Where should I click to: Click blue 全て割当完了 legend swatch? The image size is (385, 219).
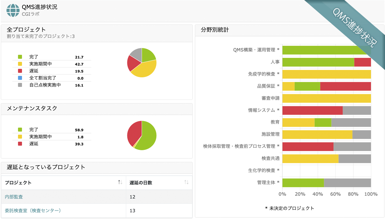click(x=20, y=78)
